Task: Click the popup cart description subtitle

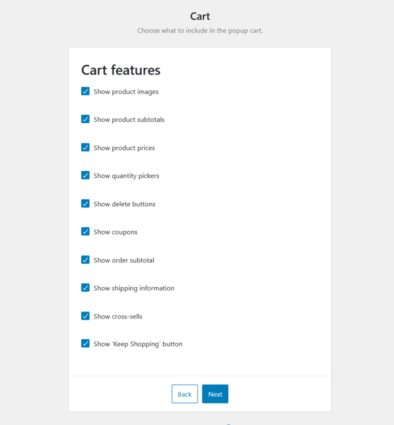Action: [x=200, y=30]
